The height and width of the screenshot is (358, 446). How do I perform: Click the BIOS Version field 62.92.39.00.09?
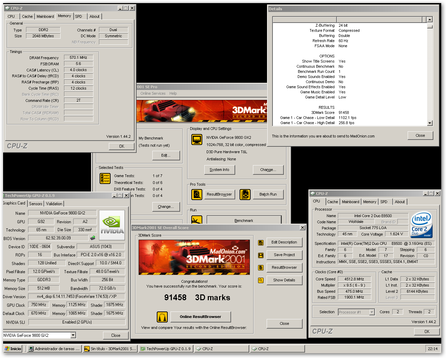tap(58, 238)
